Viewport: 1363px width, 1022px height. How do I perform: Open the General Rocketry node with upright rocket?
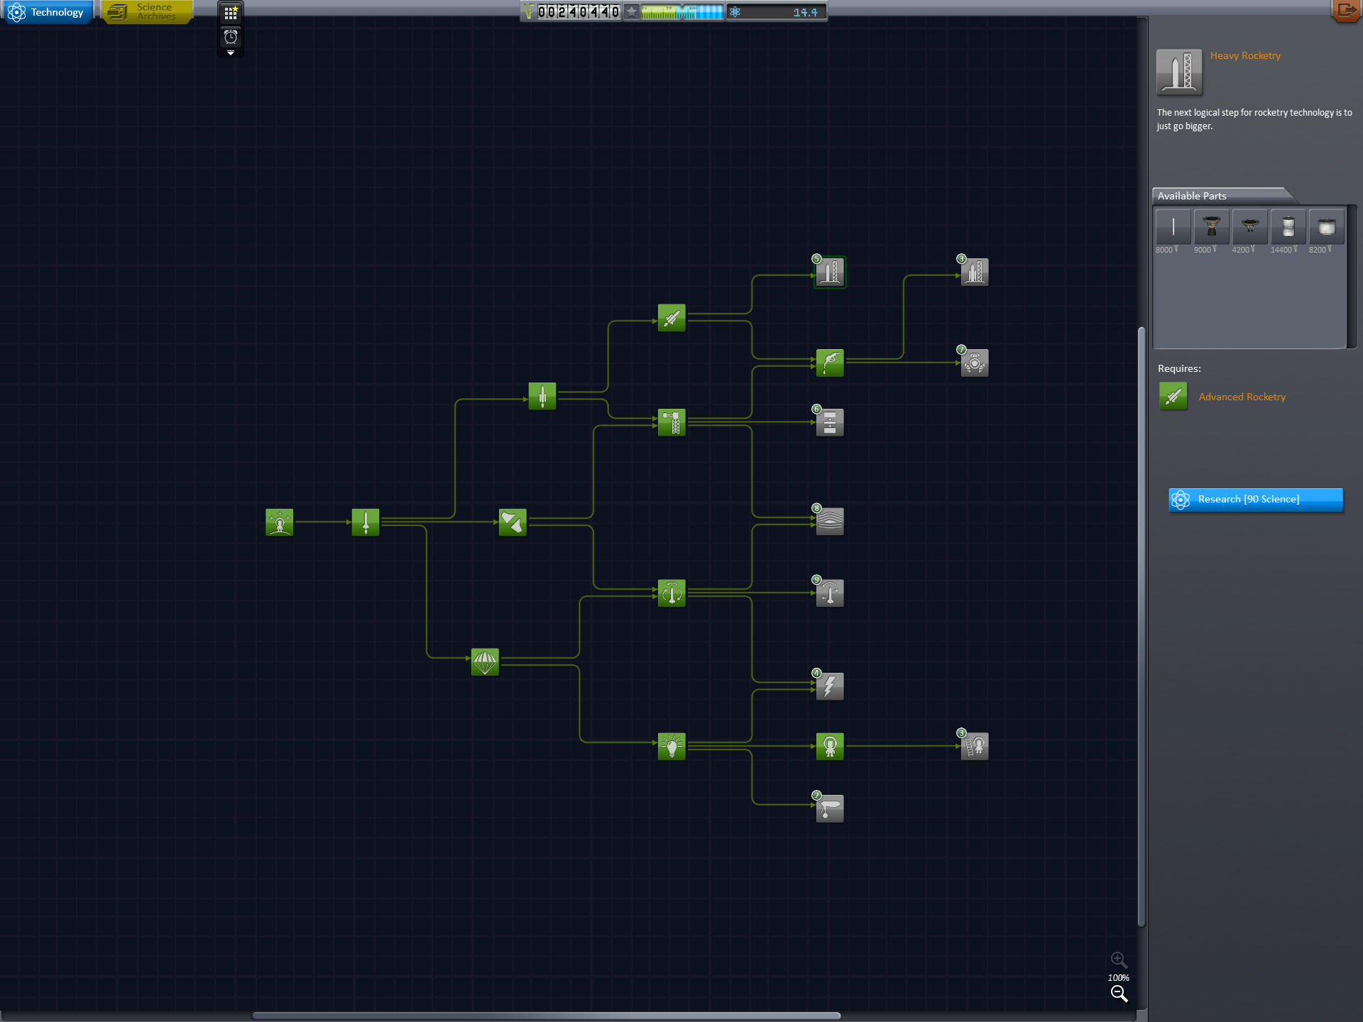(542, 396)
